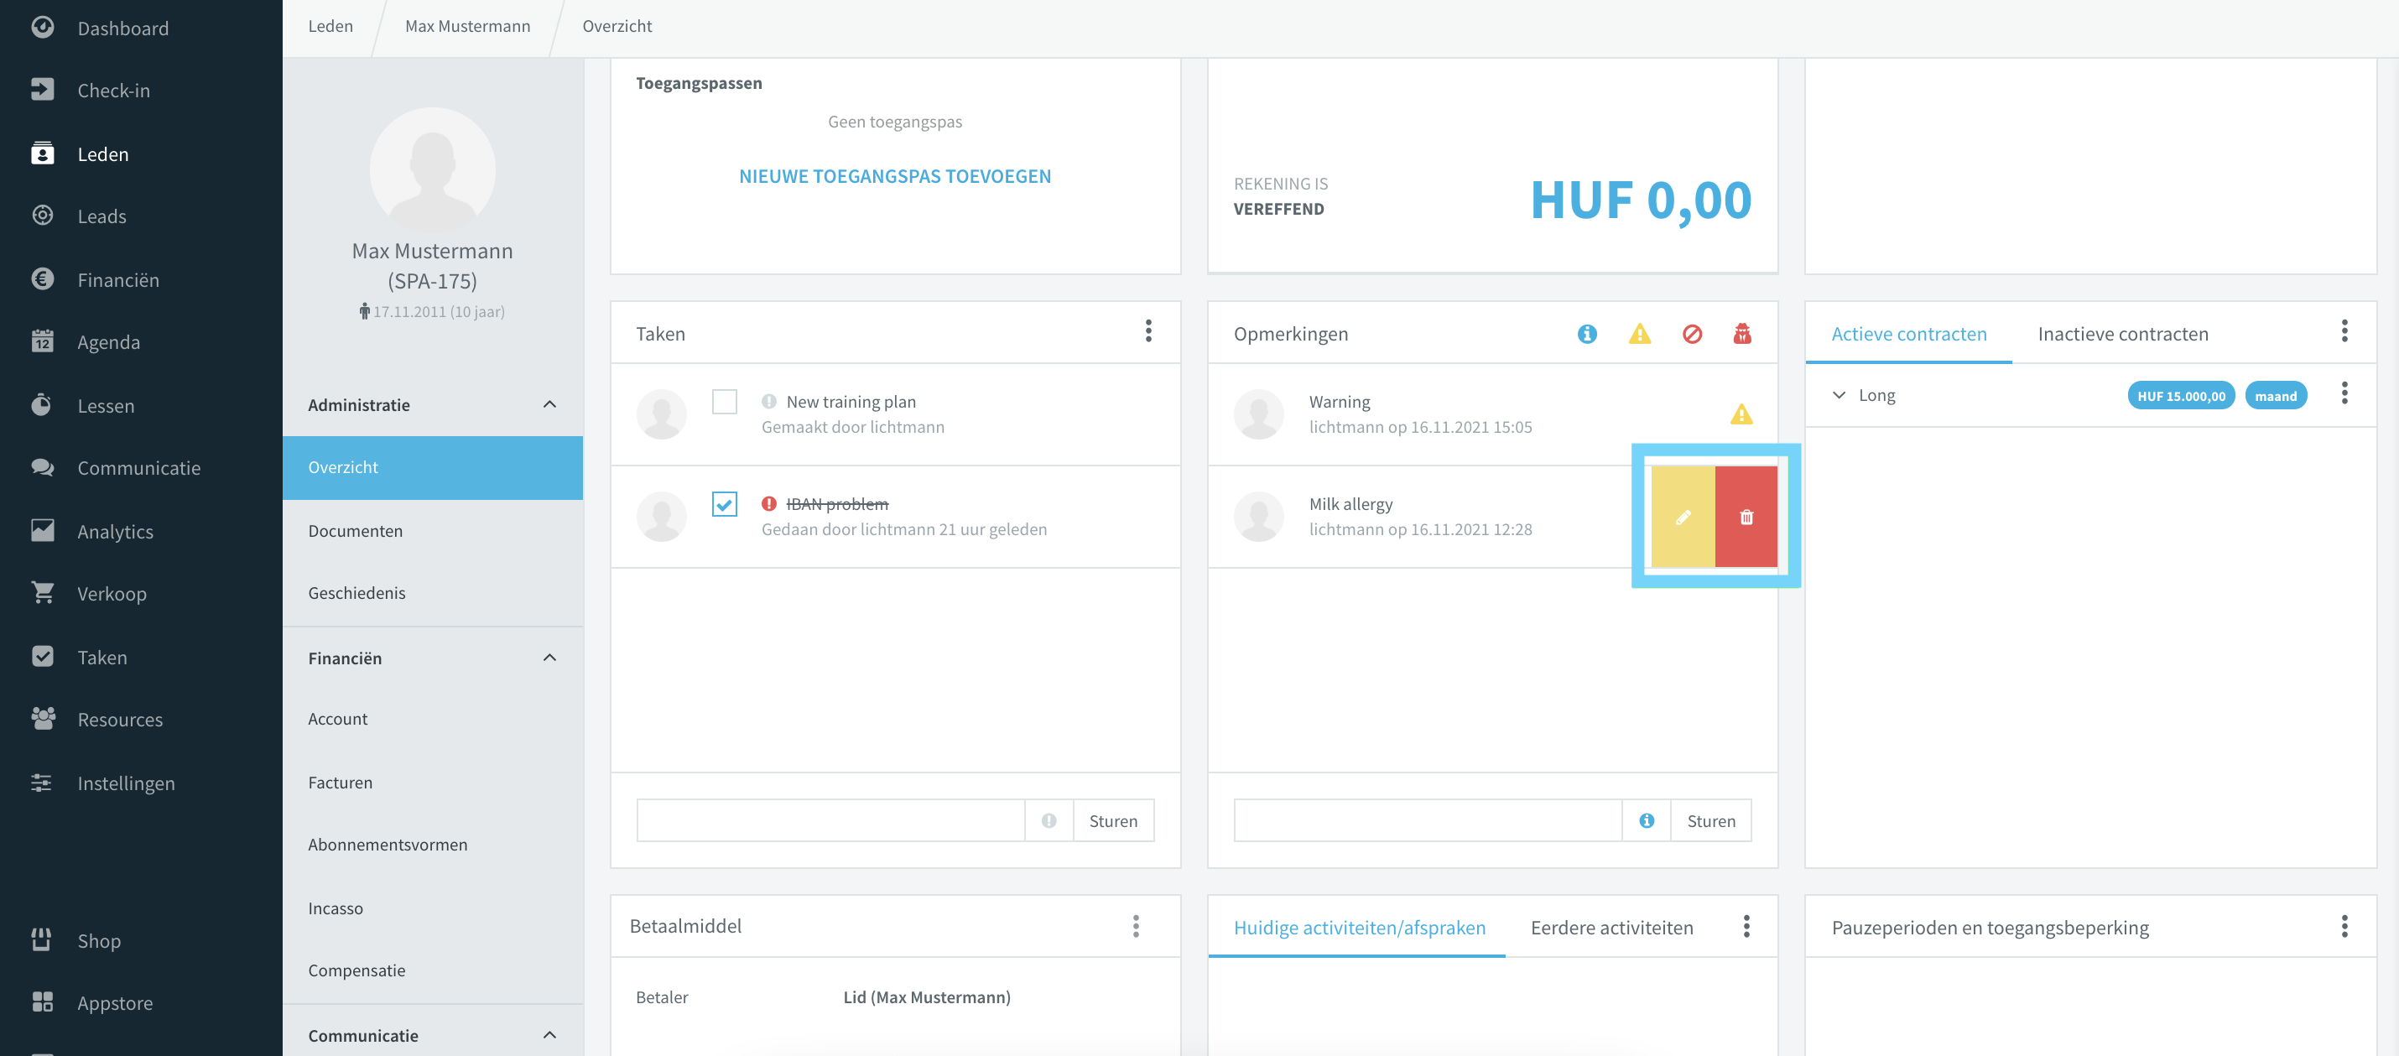The image size is (2399, 1056).
Task: Delete the Milk allergy remark with trash icon
Action: tap(1746, 517)
